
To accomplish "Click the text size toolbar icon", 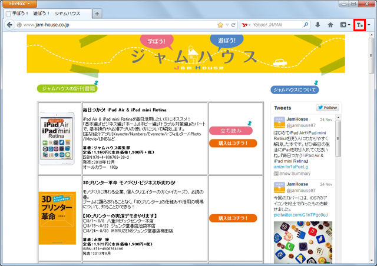I will click(360, 25).
